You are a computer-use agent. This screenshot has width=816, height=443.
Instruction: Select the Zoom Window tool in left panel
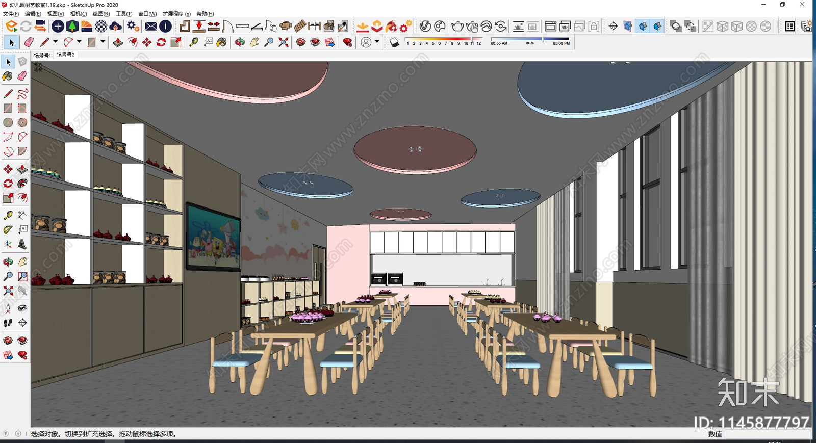pyautogui.click(x=22, y=276)
